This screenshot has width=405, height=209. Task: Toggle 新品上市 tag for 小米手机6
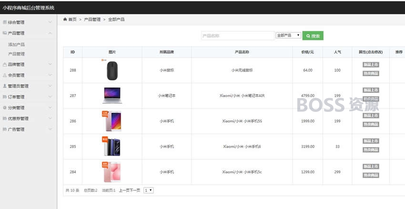(371, 141)
